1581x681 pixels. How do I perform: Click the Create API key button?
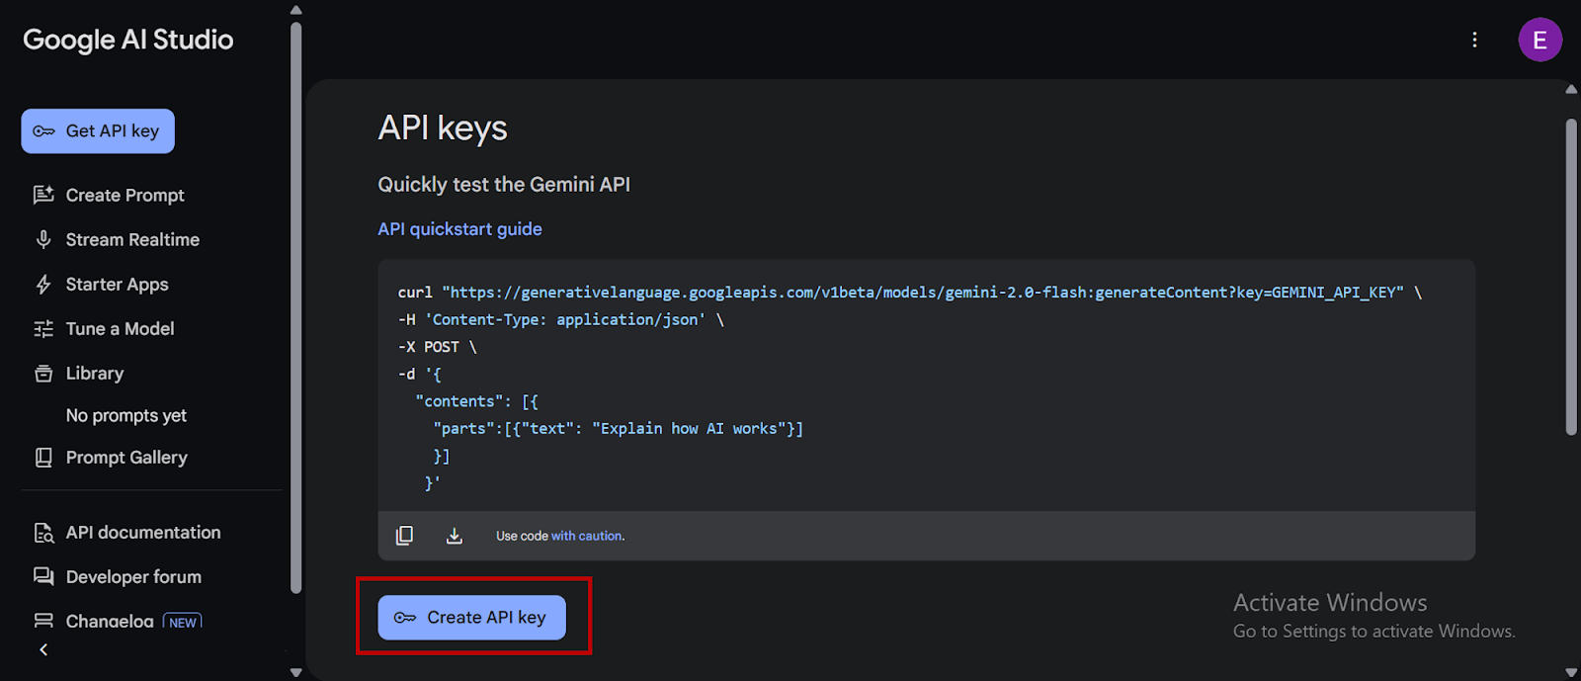pyautogui.click(x=472, y=618)
